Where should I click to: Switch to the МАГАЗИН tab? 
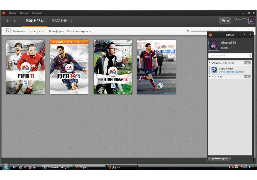(x=59, y=21)
